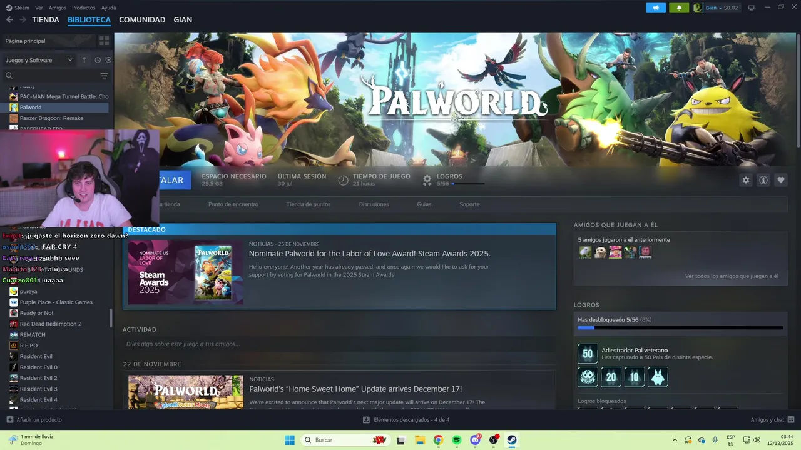Screen dimensions: 801x450
Task: Filter library by recent activity clock icon
Action: coord(98,60)
